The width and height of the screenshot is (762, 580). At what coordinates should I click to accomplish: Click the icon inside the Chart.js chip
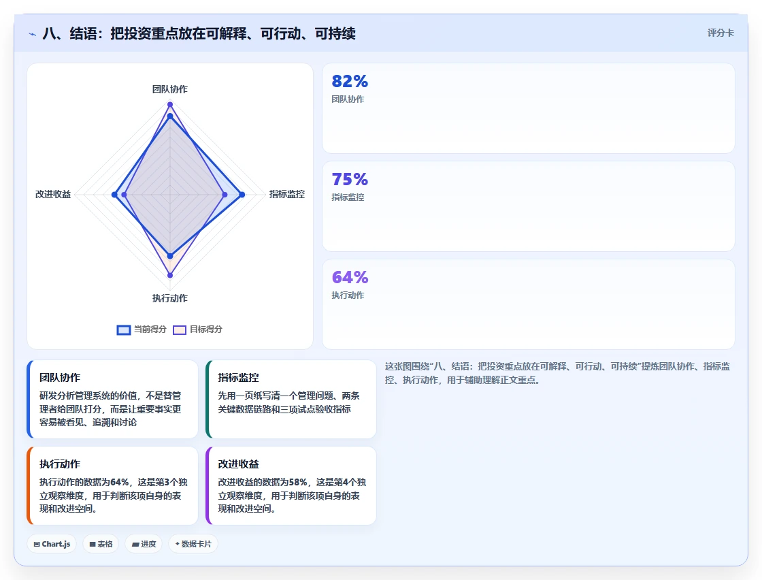pyautogui.click(x=37, y=545)
